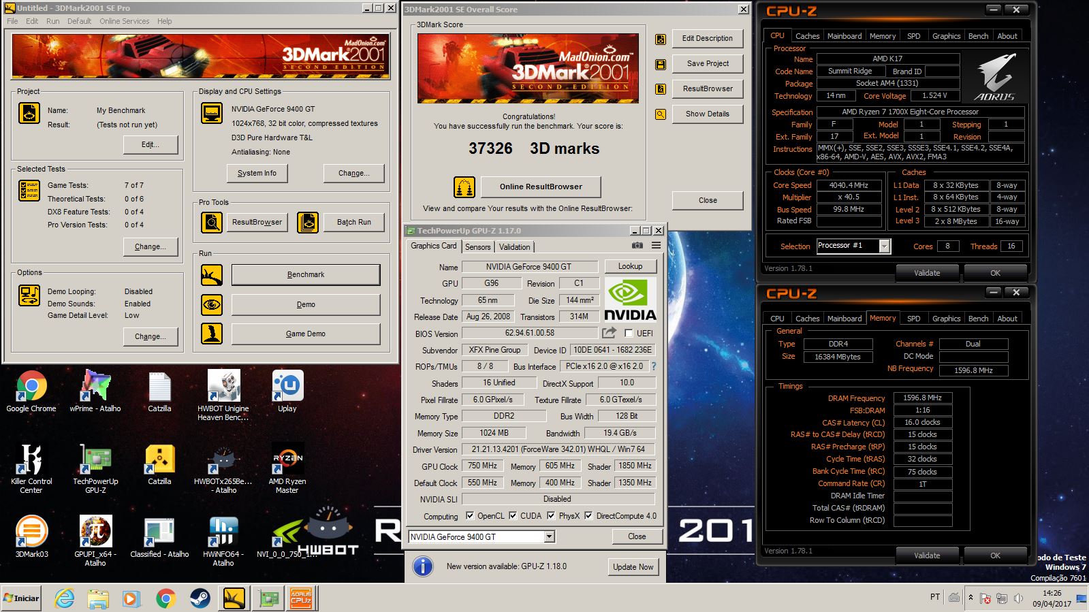Viewport: 1089px width, 612px height.
Task: Click the Lookup button in GPU-Z
Action: 630,266
